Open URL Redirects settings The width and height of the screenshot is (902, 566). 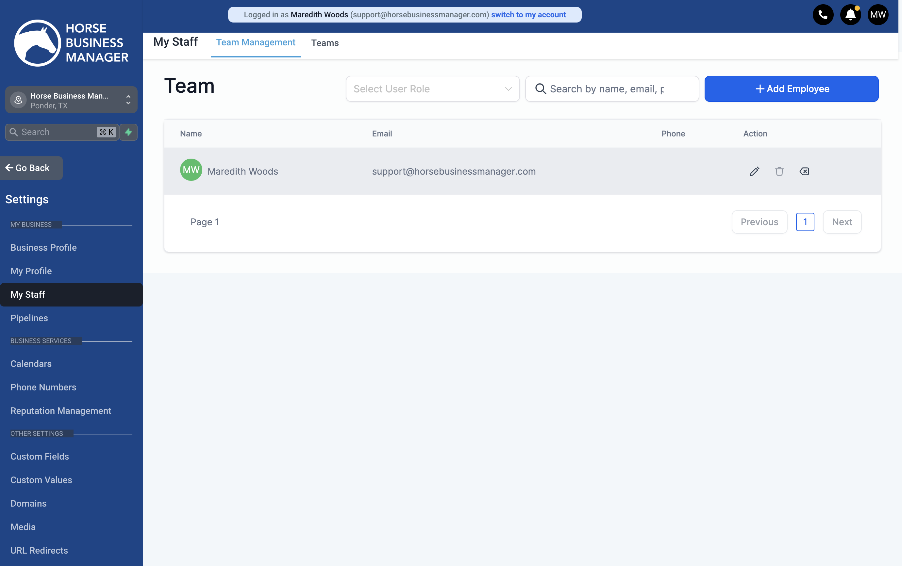[x=39, y=551]
